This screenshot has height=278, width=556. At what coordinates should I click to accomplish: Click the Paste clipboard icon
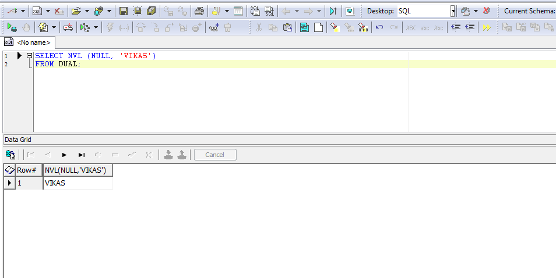(x=287, y=27)
